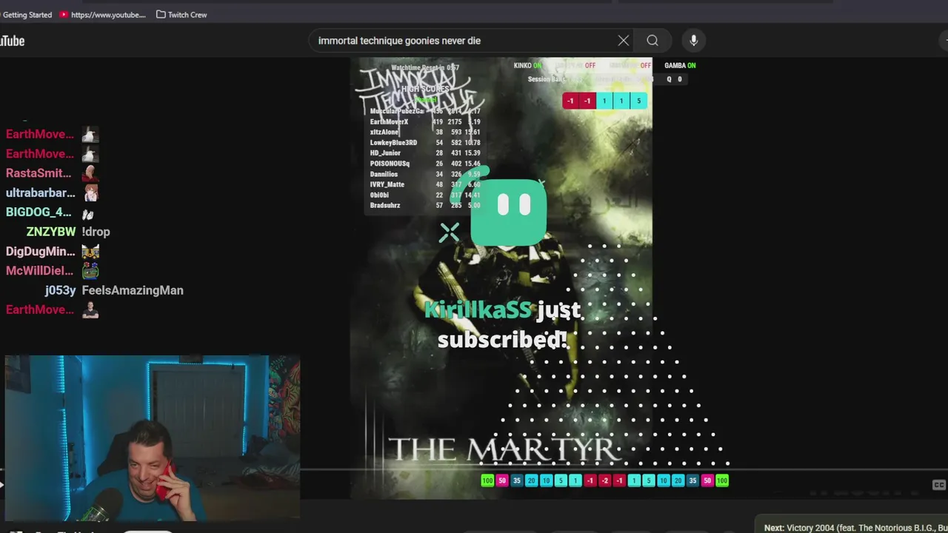This screenshot has height=533, width=948.
Task: Click the magnifying glass search button
Action: coord(652,41)
